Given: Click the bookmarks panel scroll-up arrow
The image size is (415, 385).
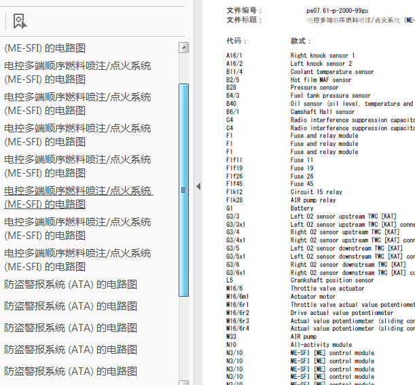Looking at the screenshot, I should pos(183,48).
